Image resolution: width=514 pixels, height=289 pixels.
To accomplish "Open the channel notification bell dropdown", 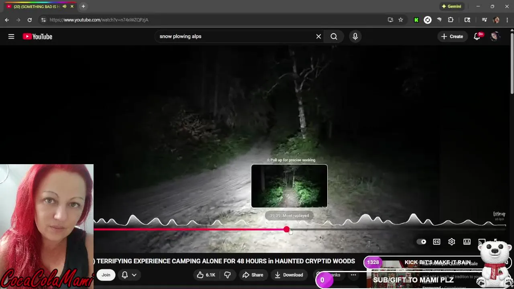I will tap(129, 275).
